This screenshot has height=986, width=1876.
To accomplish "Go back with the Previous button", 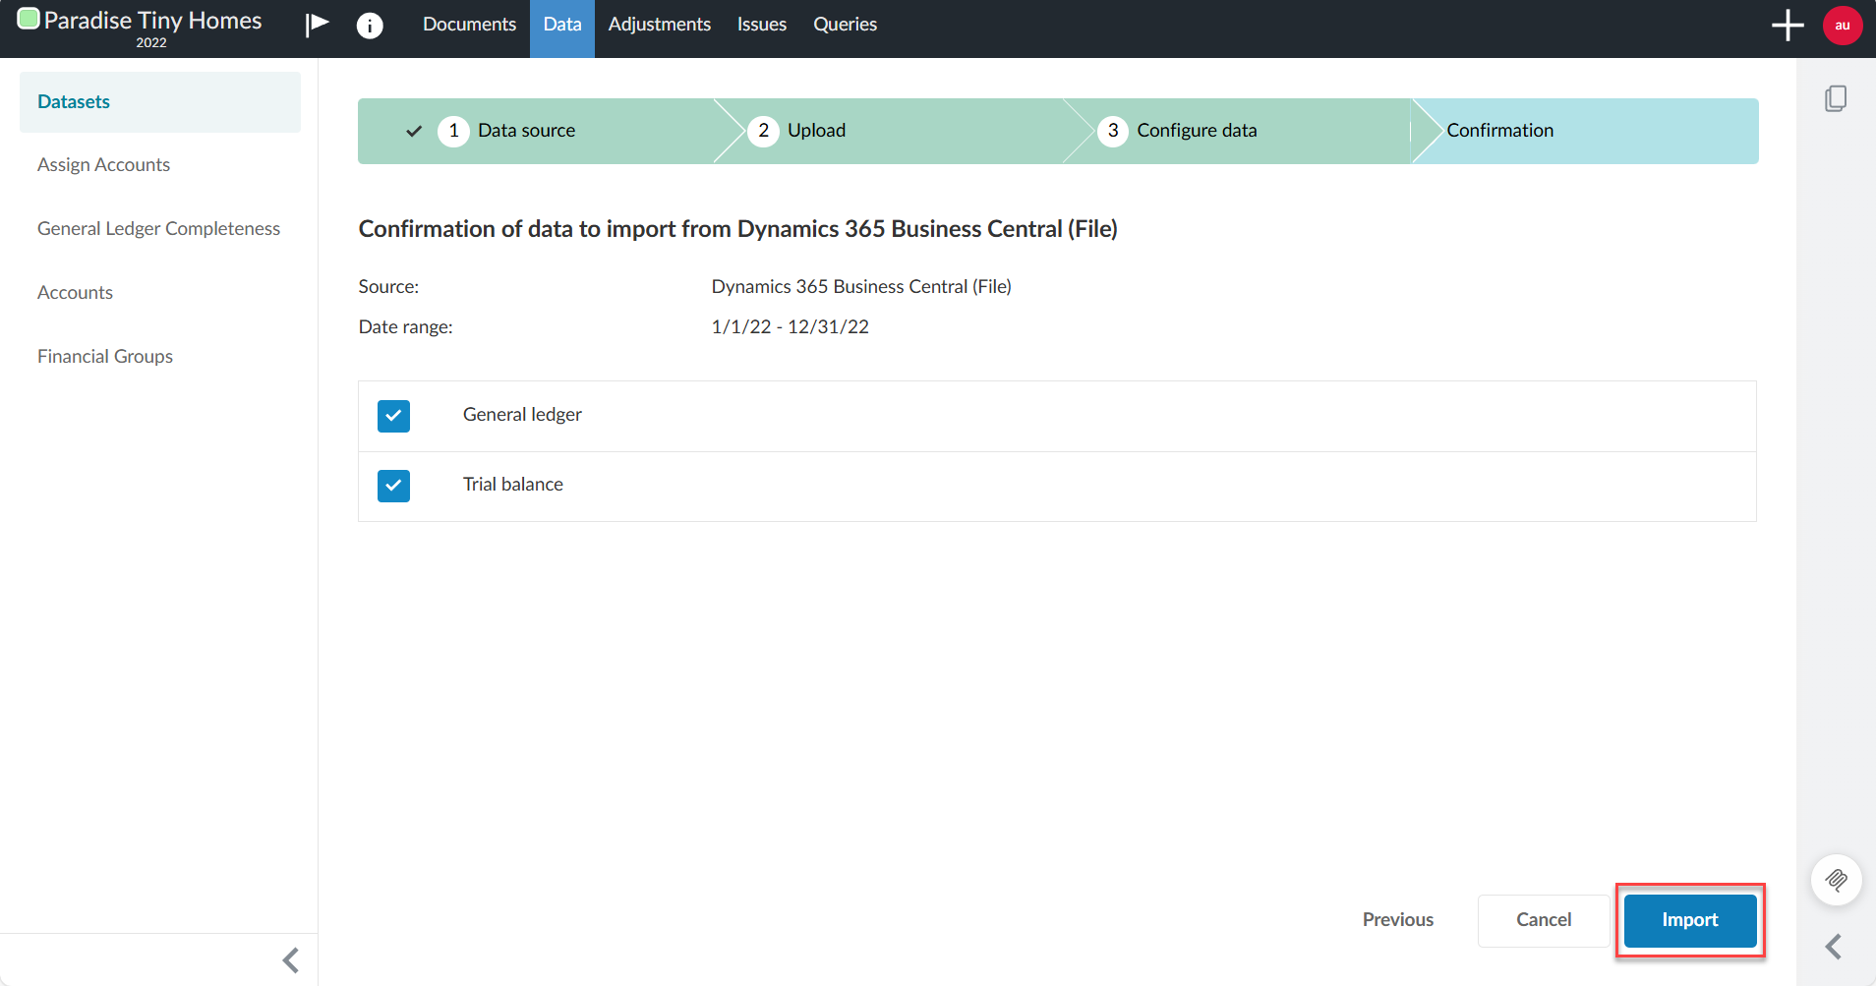I will [1397, 920].
